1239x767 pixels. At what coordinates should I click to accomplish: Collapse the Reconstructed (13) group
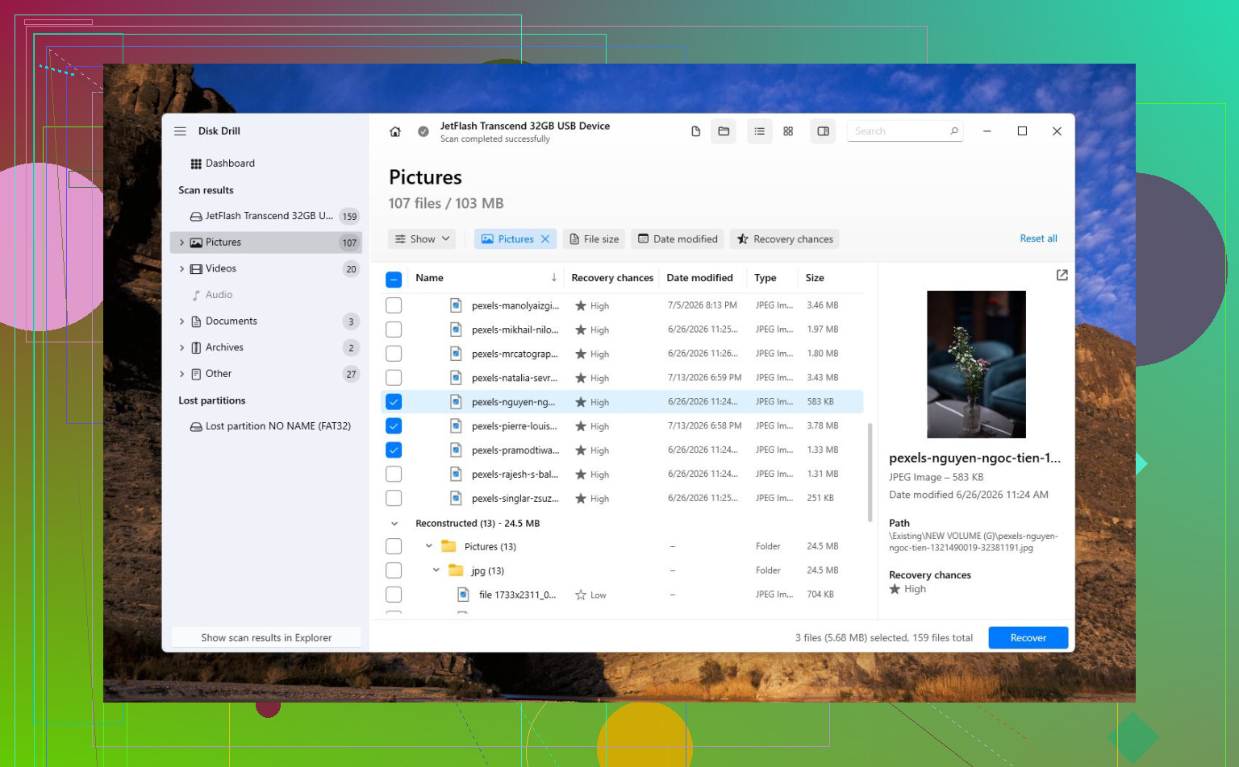(394, 524)
